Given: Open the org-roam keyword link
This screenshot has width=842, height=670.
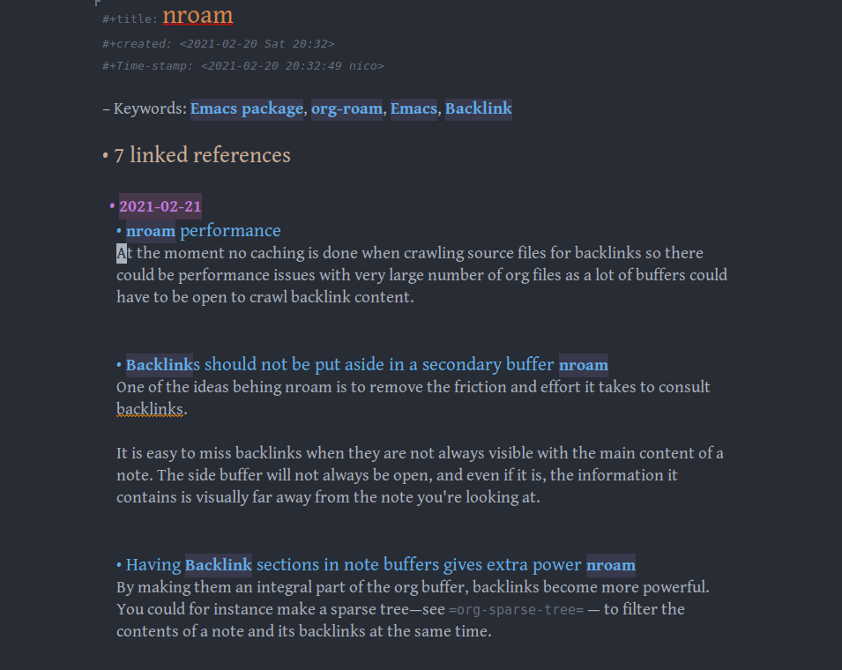Looking at the screenshot, I should tap(346, 109).
